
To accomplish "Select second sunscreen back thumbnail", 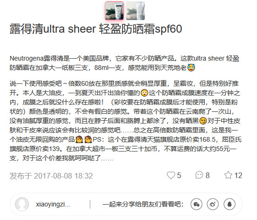I will pos(135,11).
